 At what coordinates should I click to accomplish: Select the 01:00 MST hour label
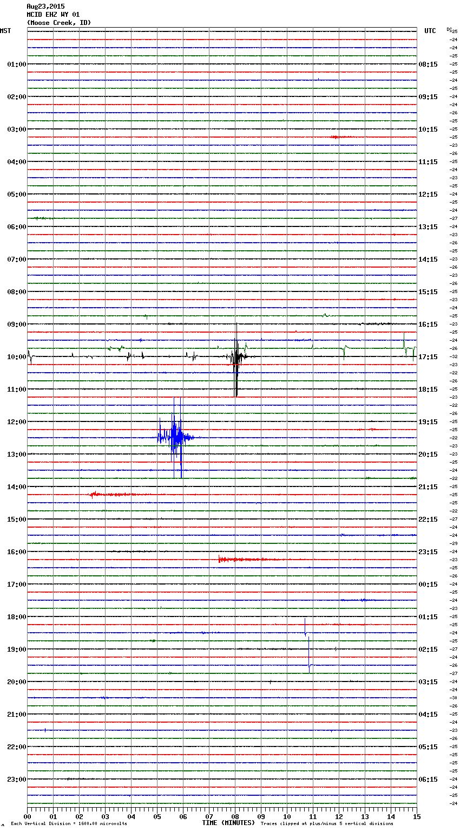tap(16, 64)
